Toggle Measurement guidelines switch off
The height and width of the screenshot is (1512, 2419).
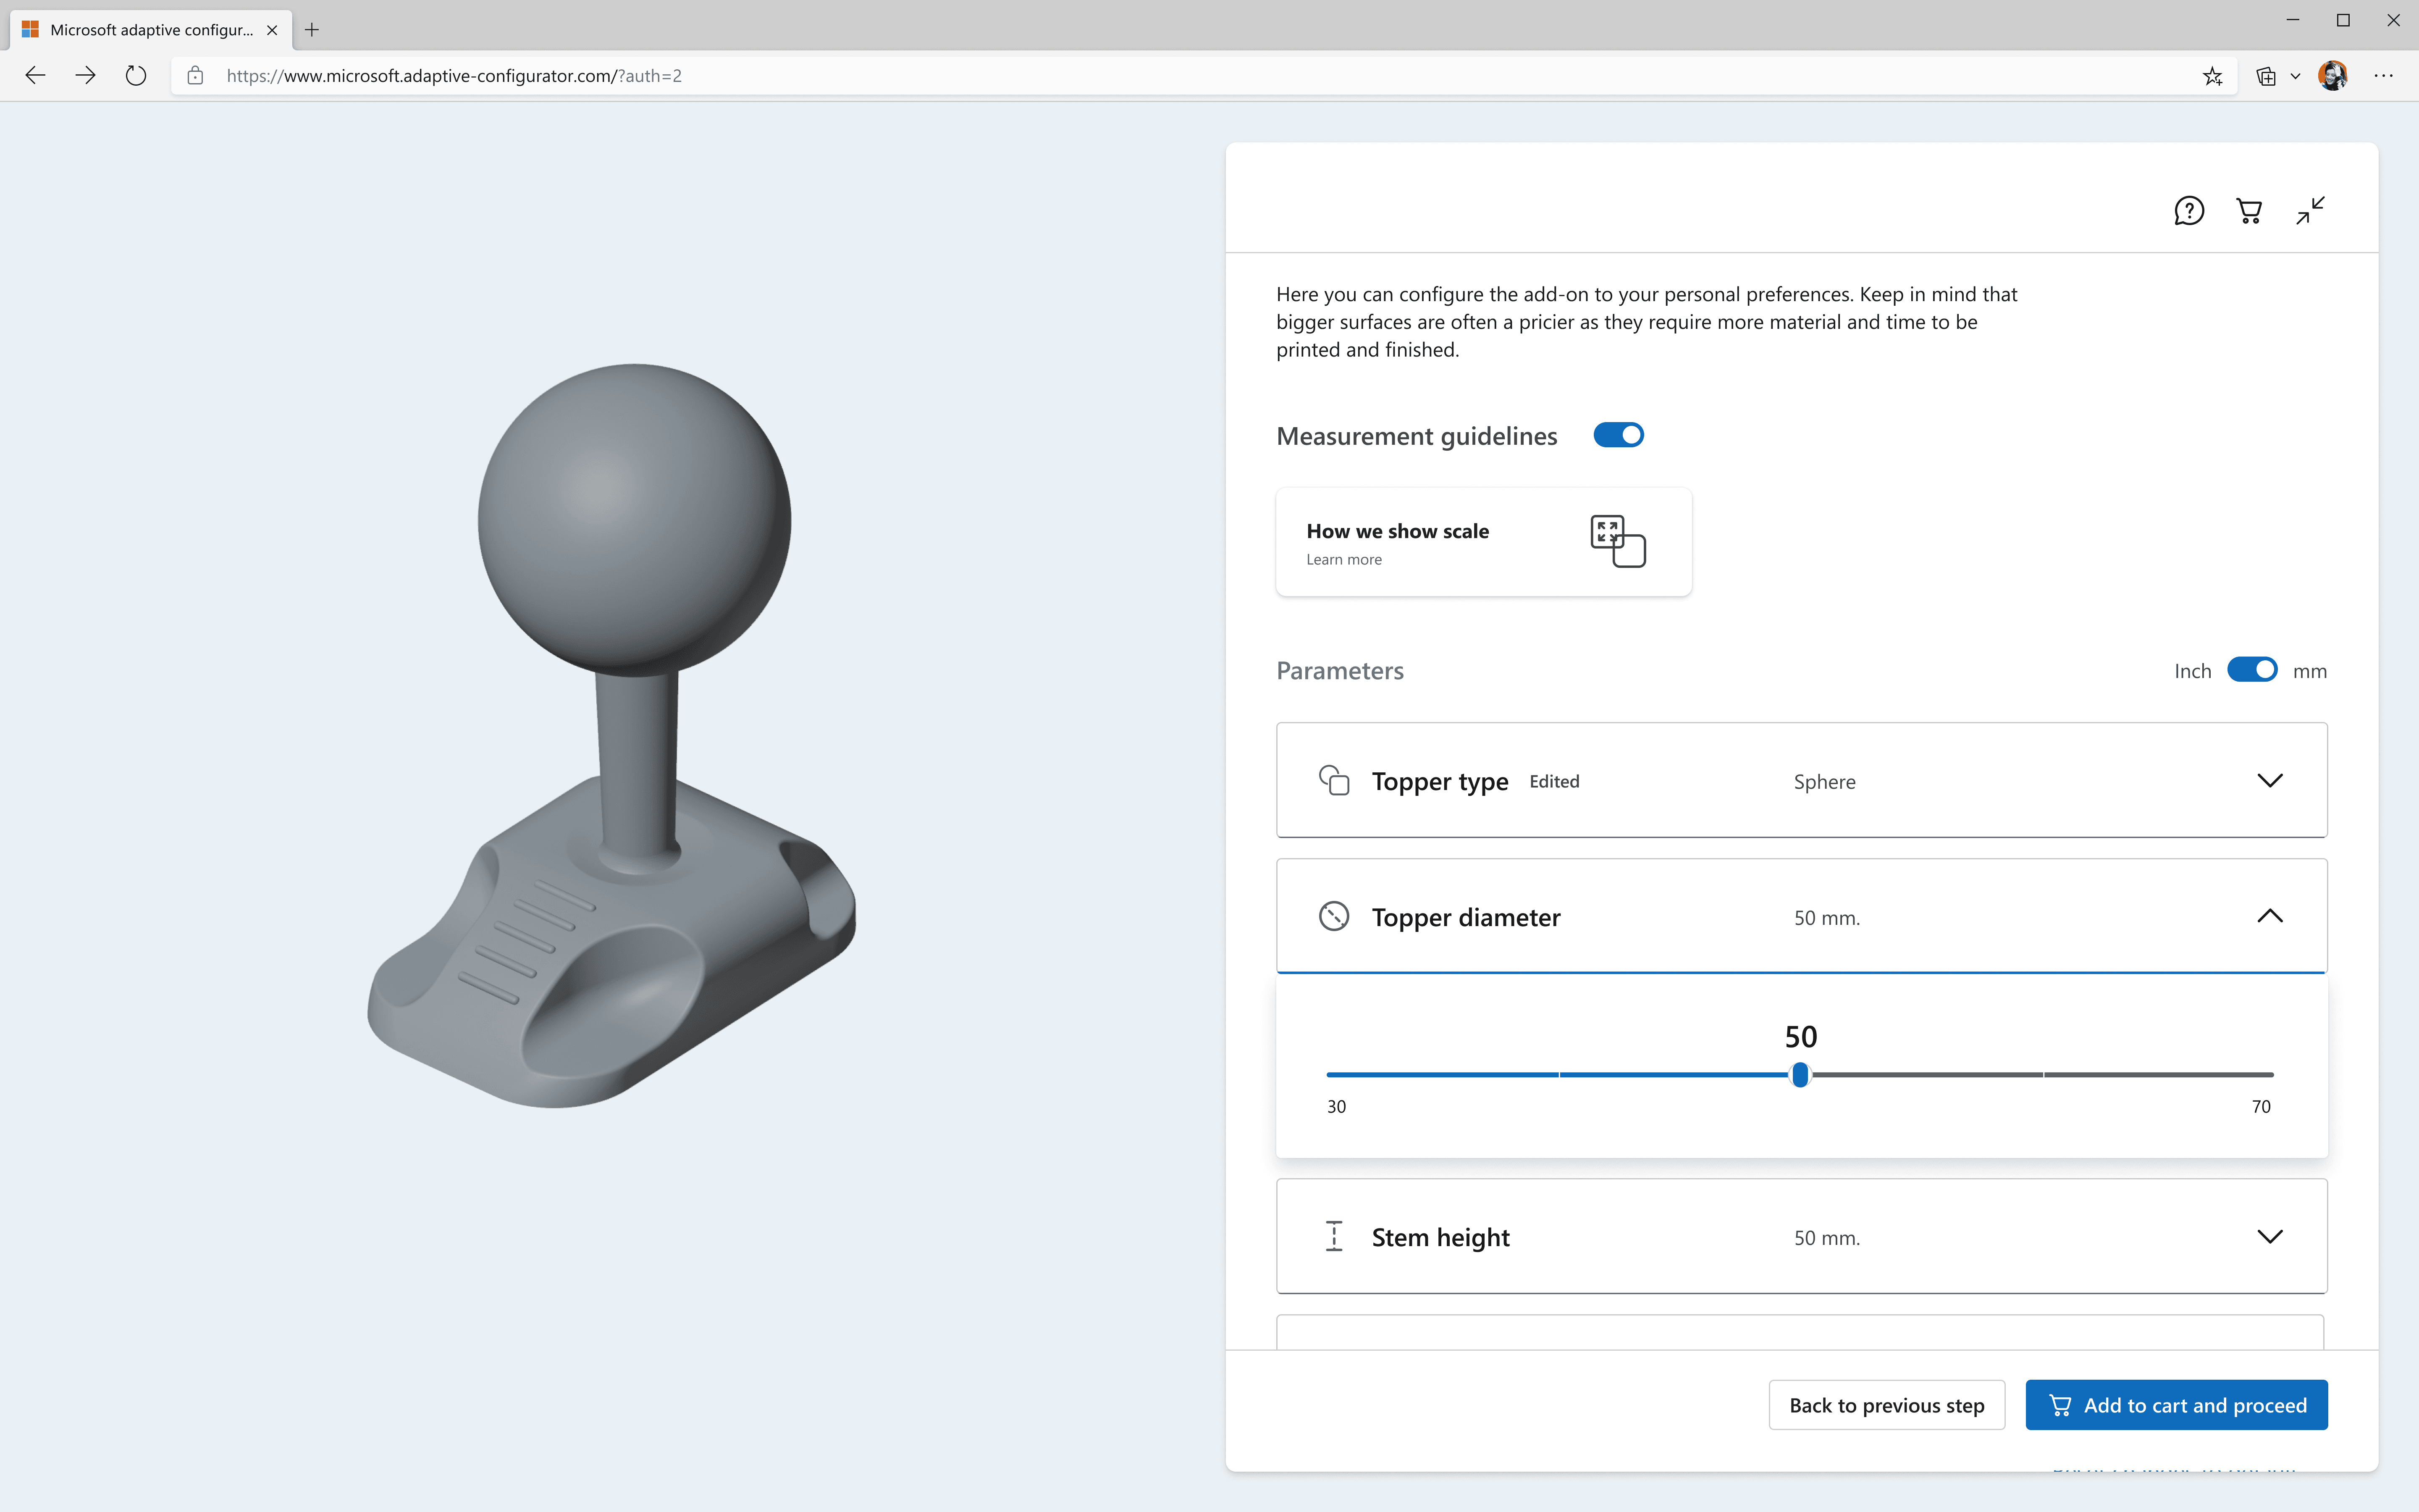tap(1618, 435)
